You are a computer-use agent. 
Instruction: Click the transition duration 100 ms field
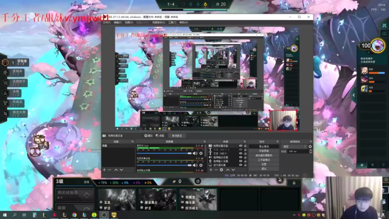click(298, 151)
